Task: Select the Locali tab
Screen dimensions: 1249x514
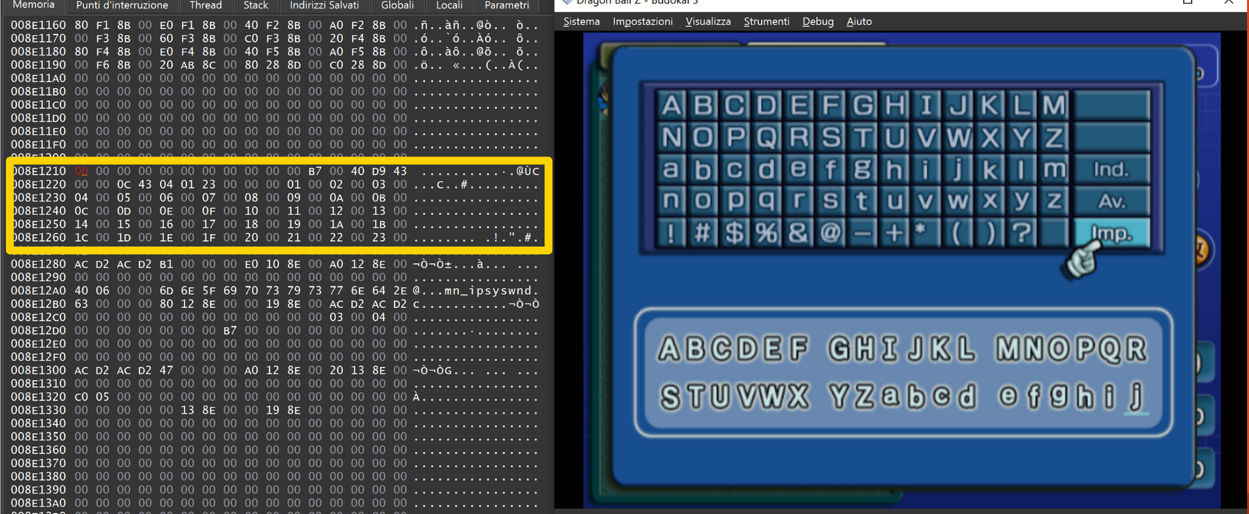Action: coord(449,5)
